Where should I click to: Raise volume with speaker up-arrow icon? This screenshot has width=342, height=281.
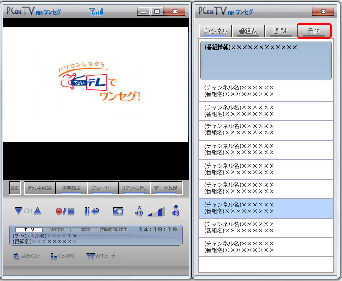pos(175,211)
